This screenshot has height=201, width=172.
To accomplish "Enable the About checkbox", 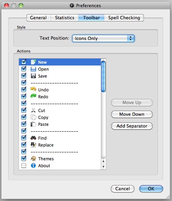I will [x=24, y=165].
